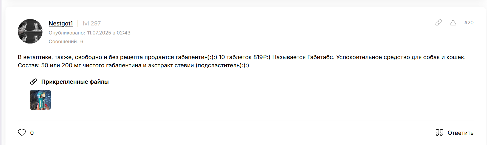Click the message count number 6
This screenshot has width=487, height=145.
[x=82, y=42]
